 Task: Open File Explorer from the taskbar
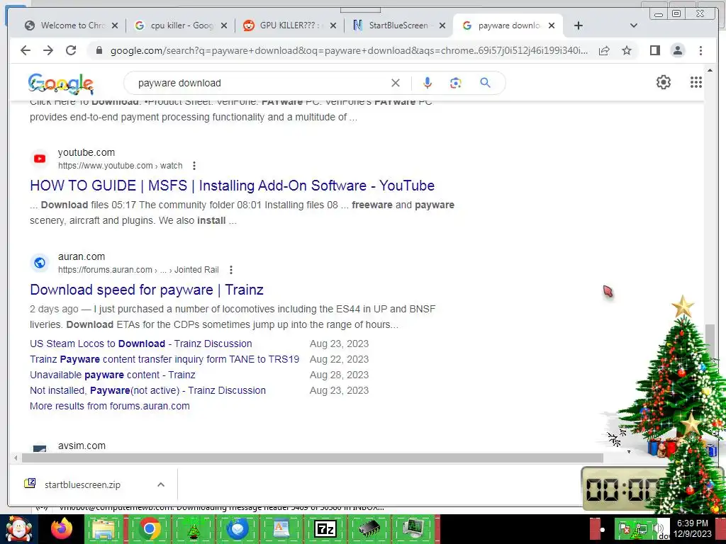pyautogui.click(x=104, y=528)
